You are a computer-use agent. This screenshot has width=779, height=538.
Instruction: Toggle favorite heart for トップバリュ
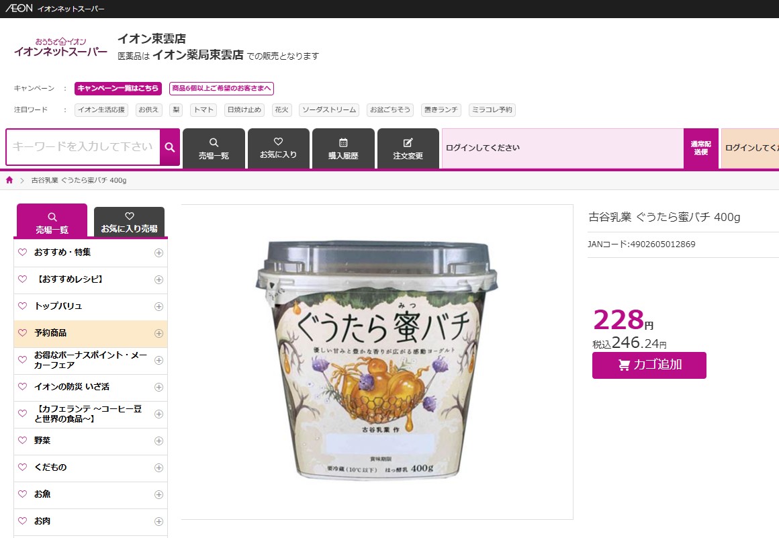pyautogui.click(x=22, y=306)
